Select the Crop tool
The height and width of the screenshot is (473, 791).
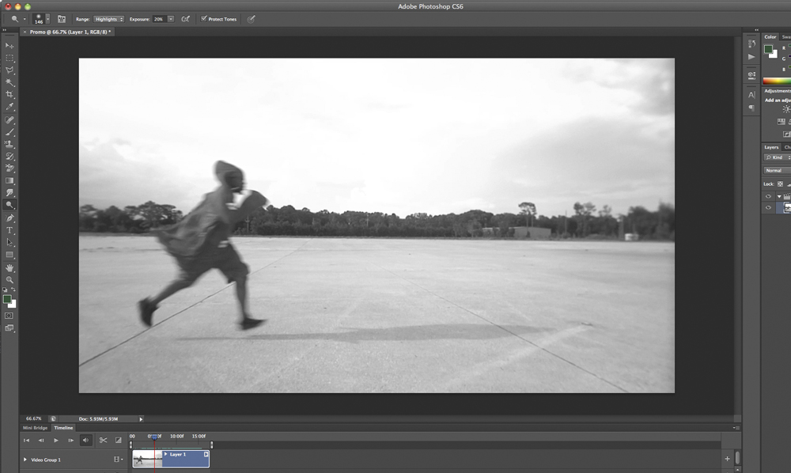click(x=9, y=94)
